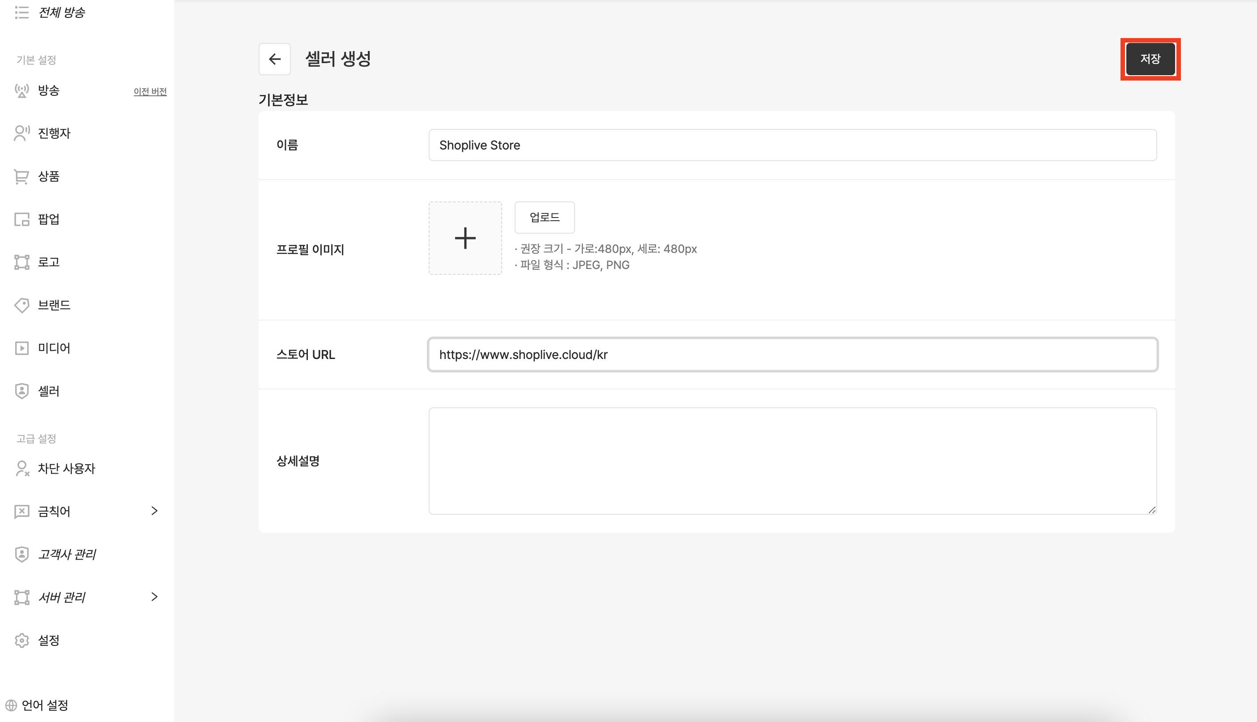The width and height of the screenshot is (1257, 722).
Task: Open the 고객사 관리 menu item
Action: [68, 555]
